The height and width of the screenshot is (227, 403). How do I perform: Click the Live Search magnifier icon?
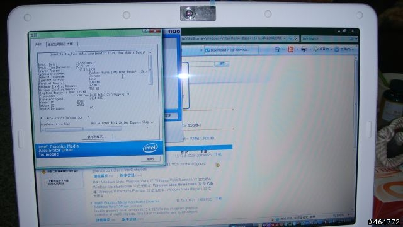pos(351,38)
